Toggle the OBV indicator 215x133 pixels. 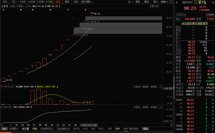pos(117,129)
